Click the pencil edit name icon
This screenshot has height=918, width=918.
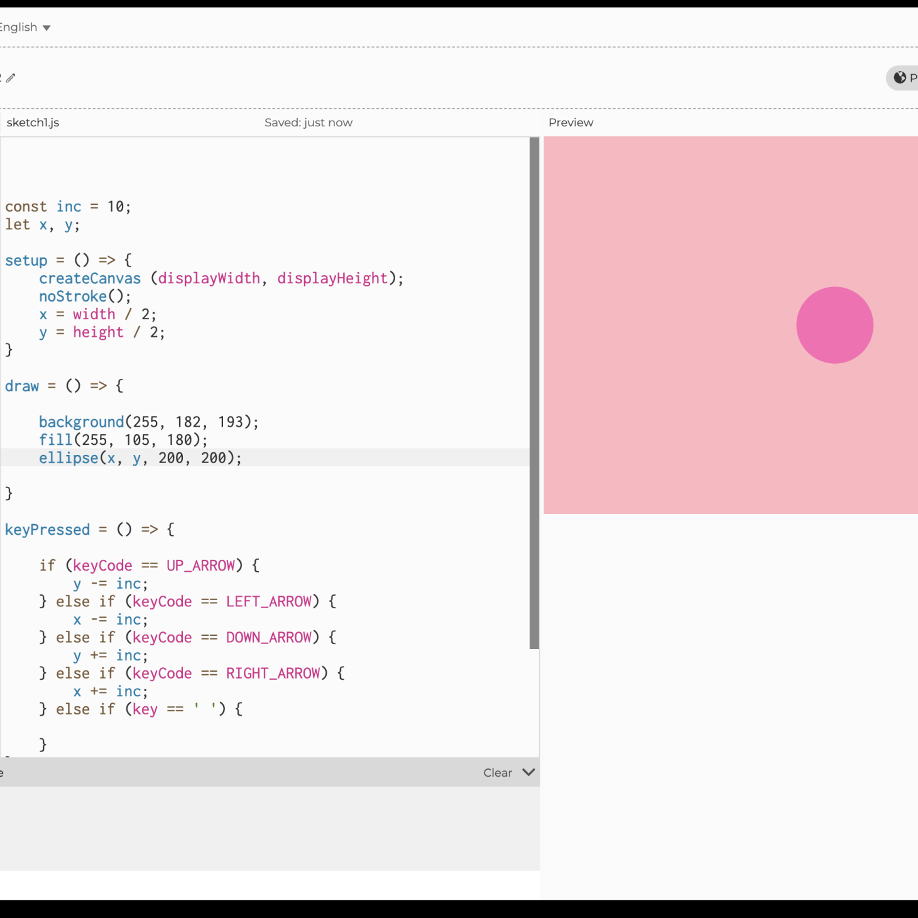point(11,78)
